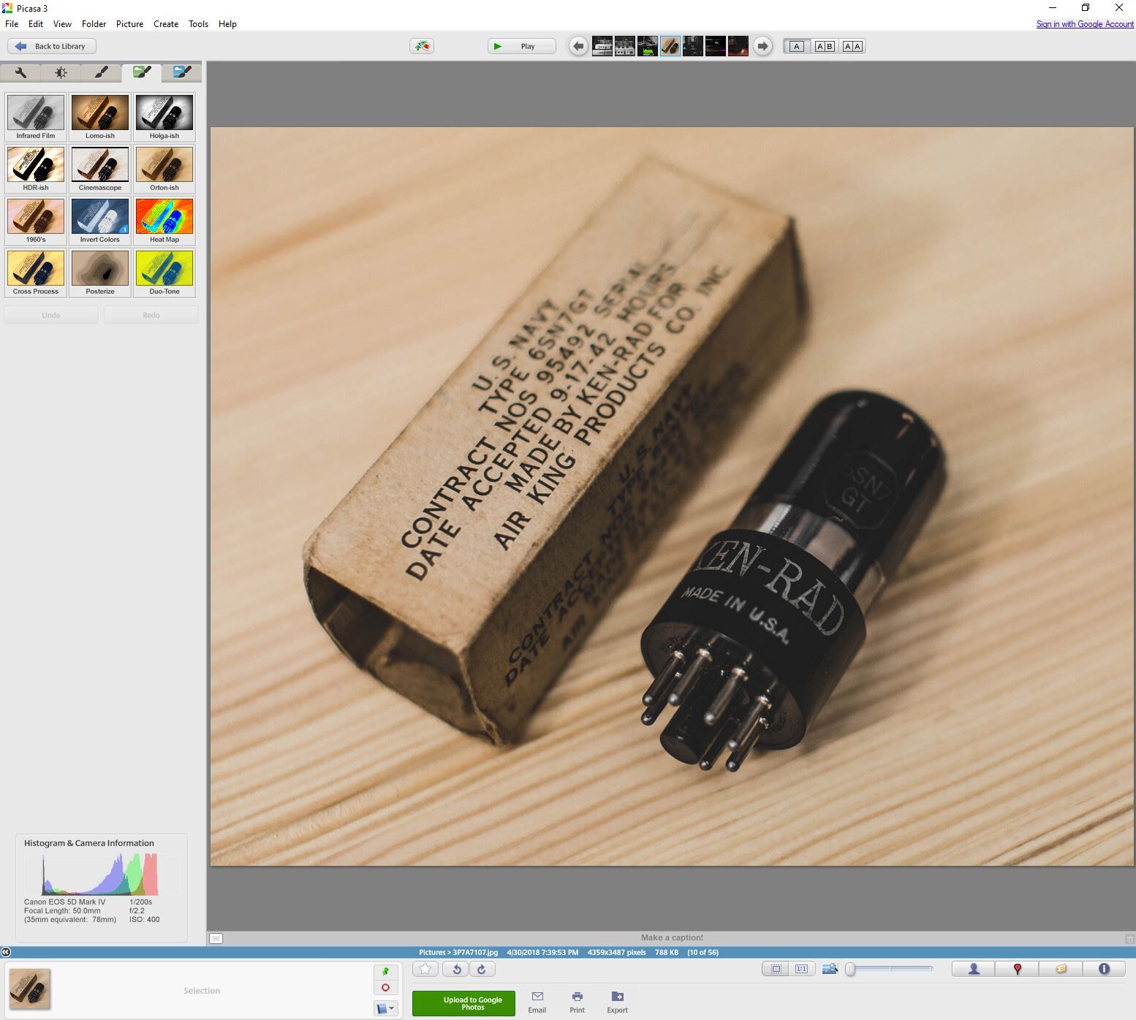Toggle the Tags panel

(1061, 969)
